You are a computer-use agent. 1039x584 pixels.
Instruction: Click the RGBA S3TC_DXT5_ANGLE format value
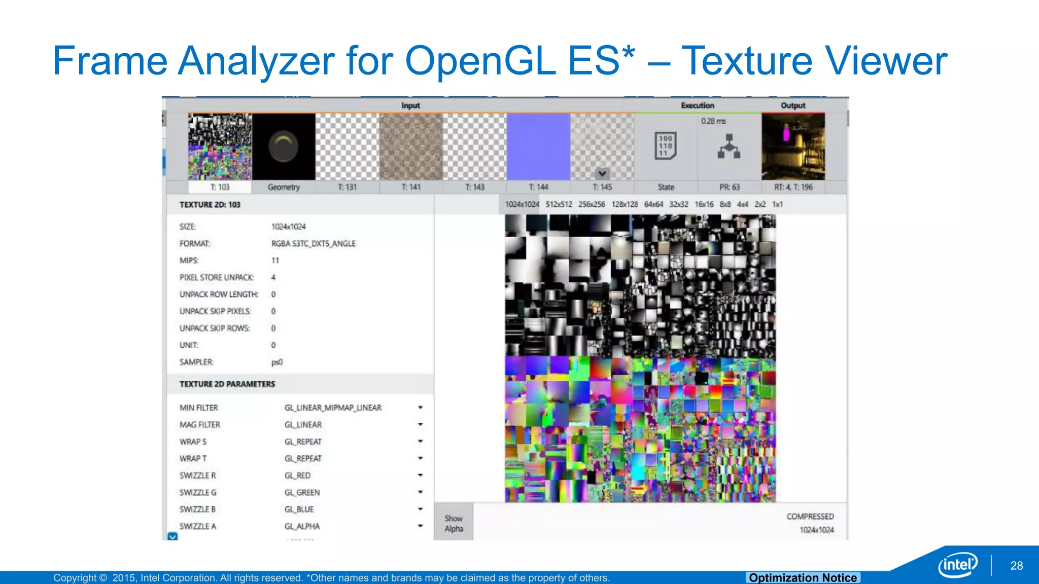click(x=314, y=243)
